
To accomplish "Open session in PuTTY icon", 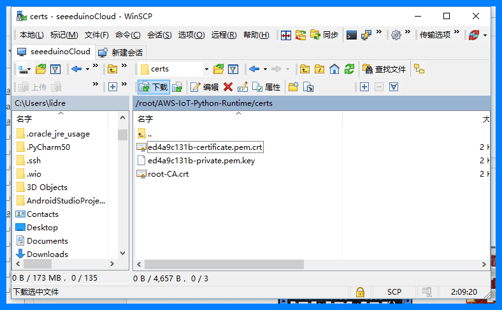I will coord(366,35).
